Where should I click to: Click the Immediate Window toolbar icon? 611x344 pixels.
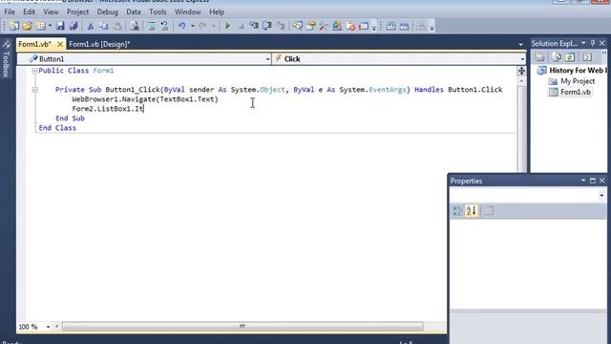coord(364,26)
